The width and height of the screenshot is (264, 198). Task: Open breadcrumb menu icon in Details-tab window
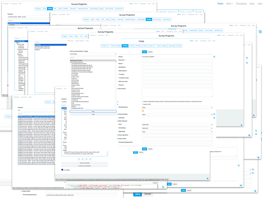20,3
